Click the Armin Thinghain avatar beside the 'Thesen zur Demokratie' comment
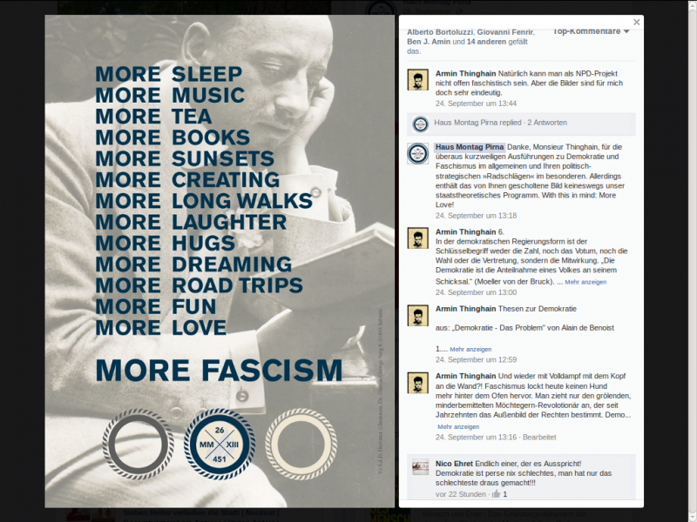This screenshot has width=697, height=522. [418, 315]
